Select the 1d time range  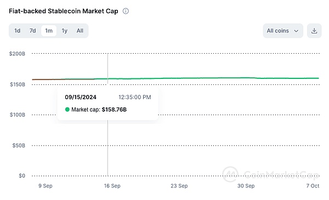point(17,31)
